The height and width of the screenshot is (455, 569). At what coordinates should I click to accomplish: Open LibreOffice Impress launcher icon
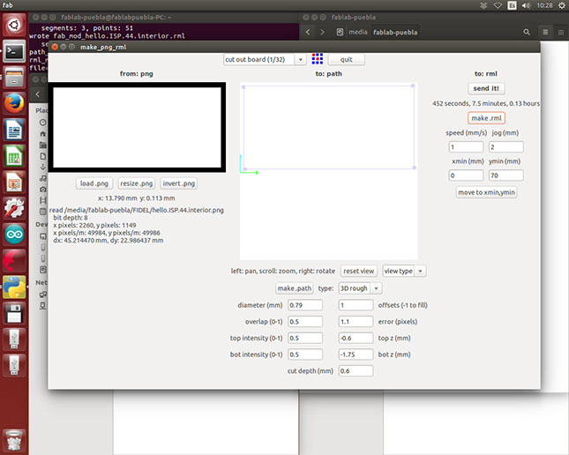[14, 182]
